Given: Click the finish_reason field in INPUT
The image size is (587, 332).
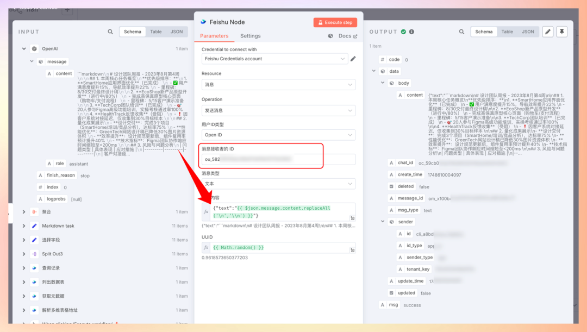Looking at the screenshot, I should click(57, 175).
